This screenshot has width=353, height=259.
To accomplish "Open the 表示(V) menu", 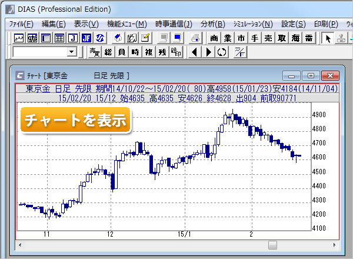I will click(86, 24).
